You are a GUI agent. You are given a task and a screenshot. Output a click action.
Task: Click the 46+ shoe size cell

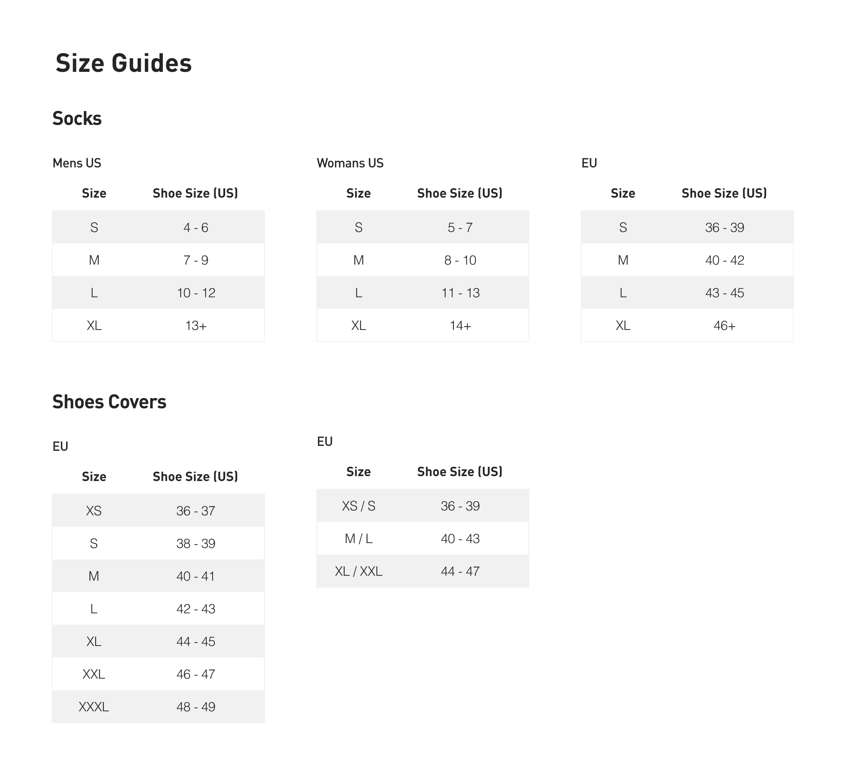click(x=724, y=326)
